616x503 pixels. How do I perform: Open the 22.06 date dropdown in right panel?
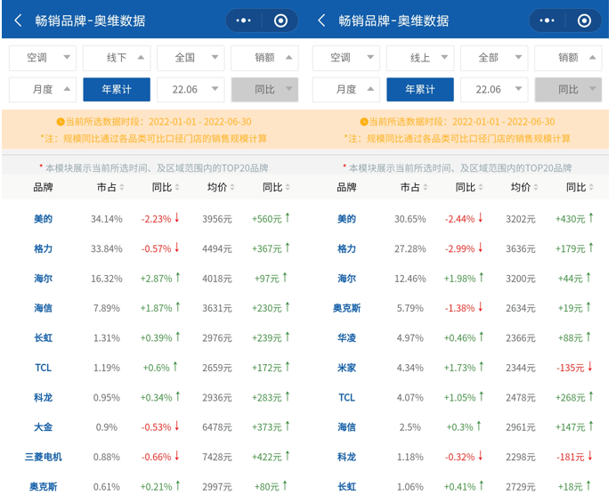tap(494, 90)
